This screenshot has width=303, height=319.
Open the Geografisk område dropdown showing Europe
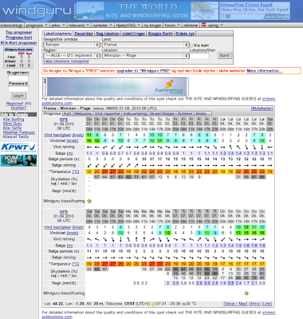pyautogui.click(x=72, y=45)
